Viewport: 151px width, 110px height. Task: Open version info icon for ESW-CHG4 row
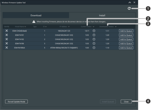click(x=94, y=31)
